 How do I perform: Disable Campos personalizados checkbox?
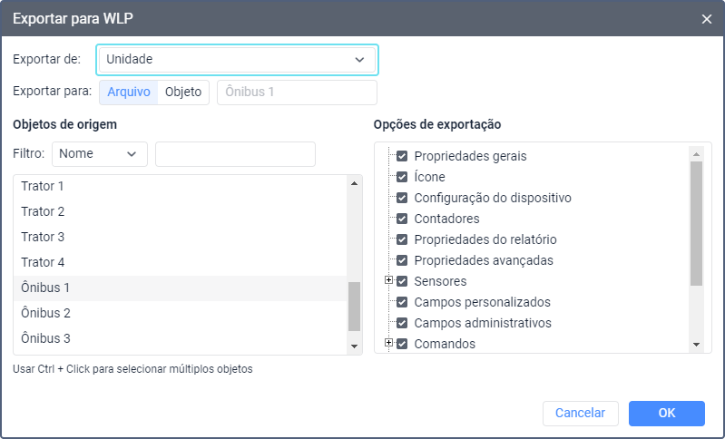coord(402,302)
